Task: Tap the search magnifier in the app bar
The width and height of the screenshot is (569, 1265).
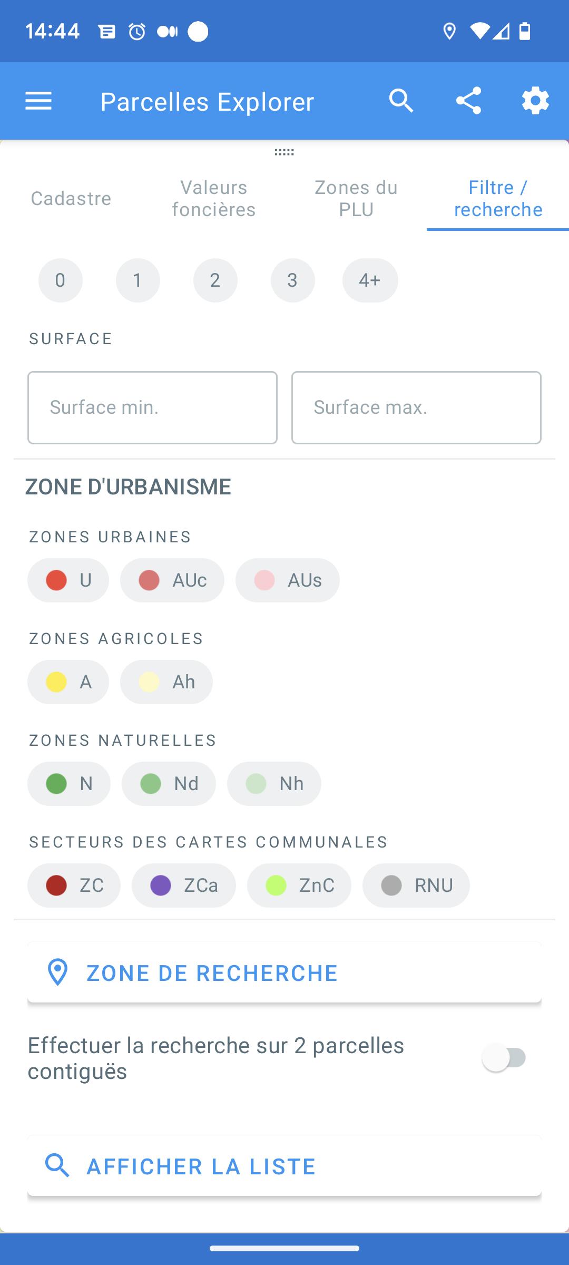Action: [x=401, y=101]
